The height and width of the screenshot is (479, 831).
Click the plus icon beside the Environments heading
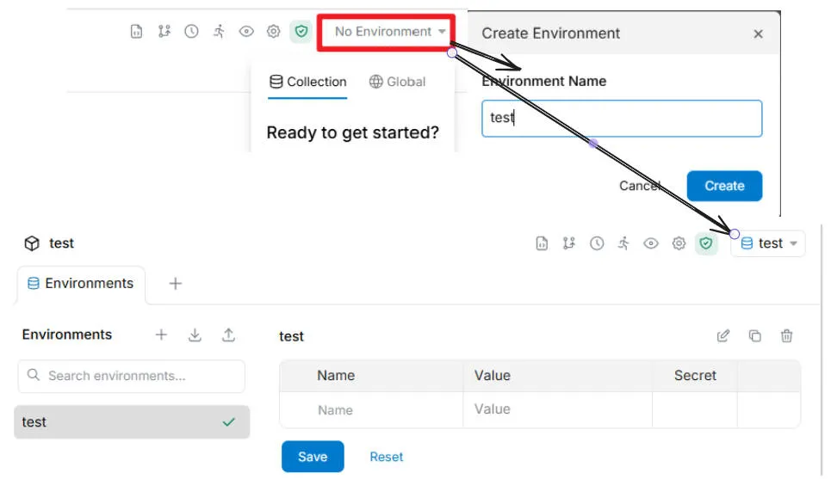pos(161,335)
